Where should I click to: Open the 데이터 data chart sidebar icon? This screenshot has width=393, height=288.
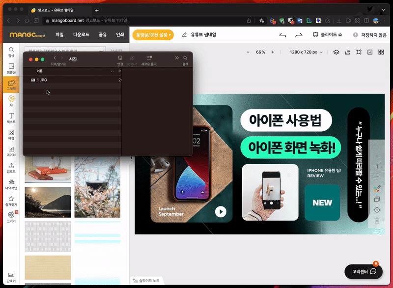coord(11,151)
